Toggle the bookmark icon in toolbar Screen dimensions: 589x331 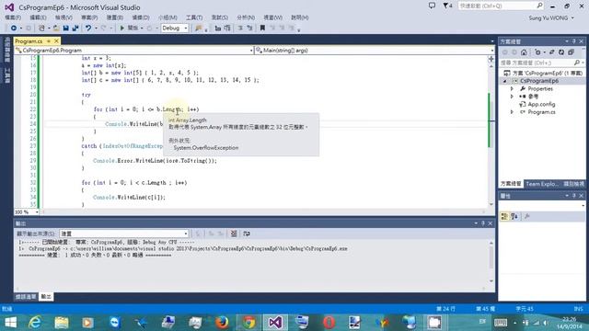(x=262, y=29)
